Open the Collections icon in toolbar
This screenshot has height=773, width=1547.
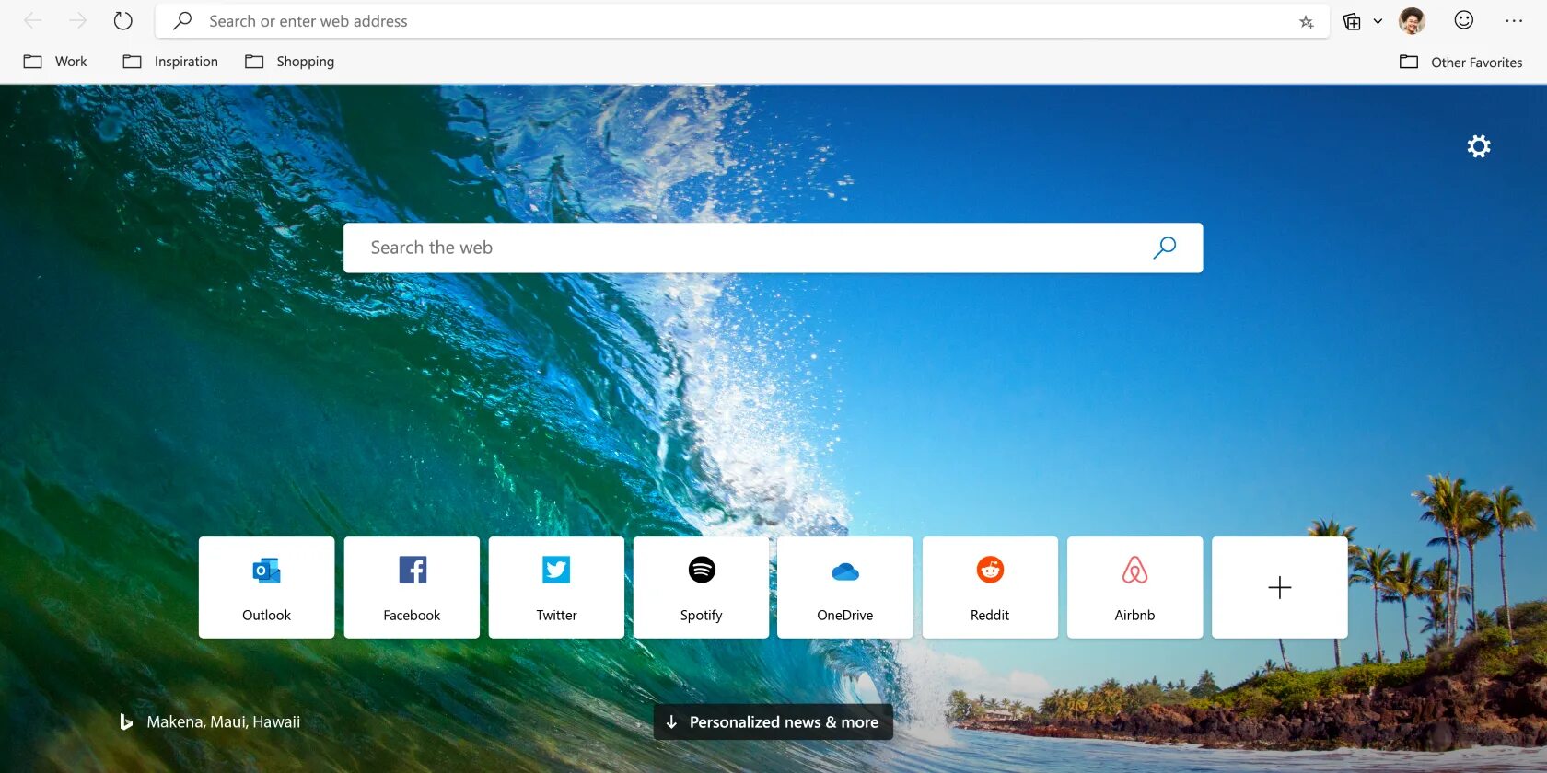(1352, 21)
